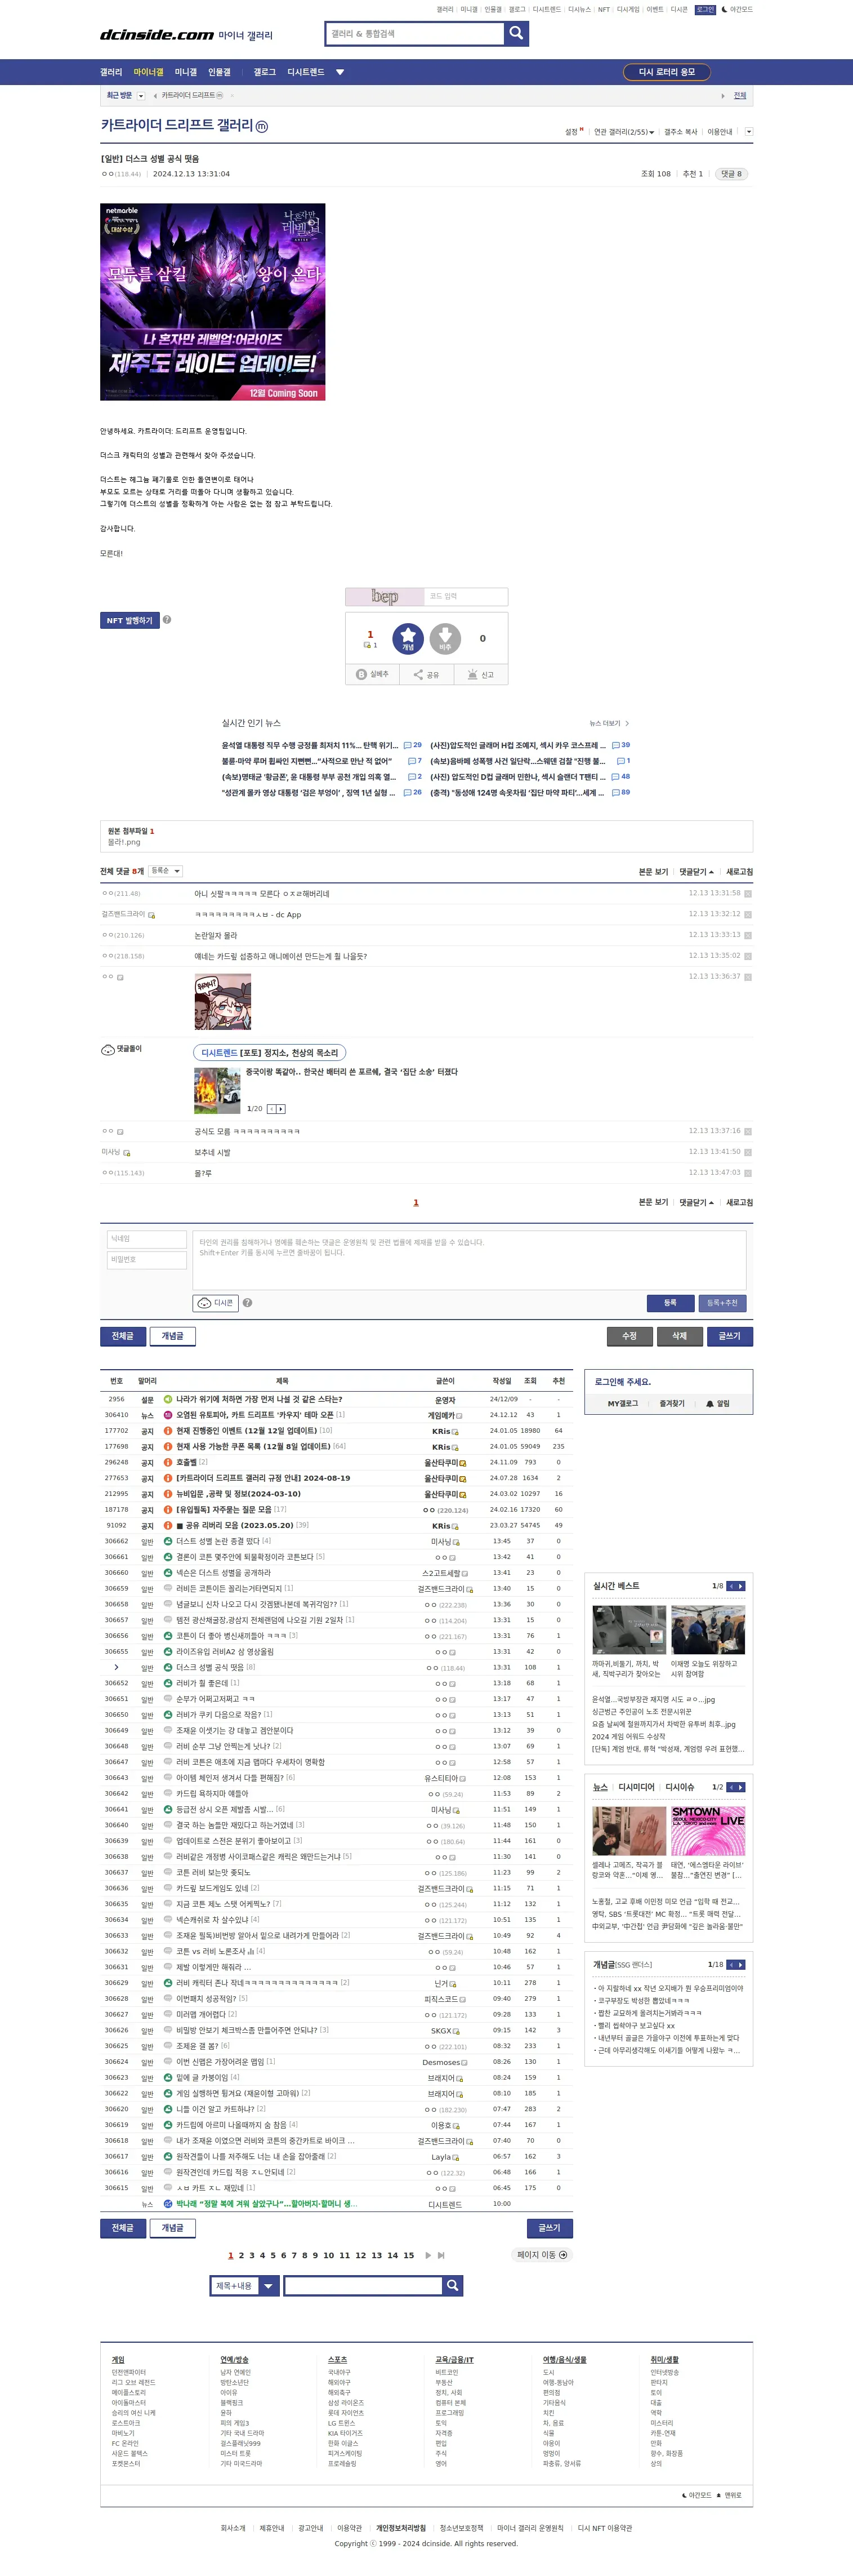Click the 실베추 icon button
This screenshot has width=853, height=2576.
tap(373, 674)
